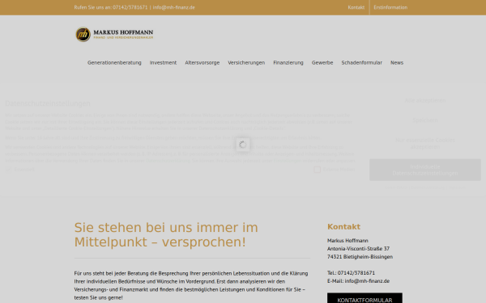Viewport: 486px width, 303px height.
Task: Click the info@mh-finanz.de address in top bar
Action: 173,7
